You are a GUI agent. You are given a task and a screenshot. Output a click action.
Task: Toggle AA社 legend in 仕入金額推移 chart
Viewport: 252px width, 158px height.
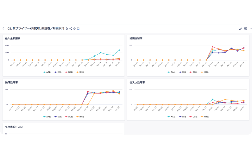coord(47,72)
